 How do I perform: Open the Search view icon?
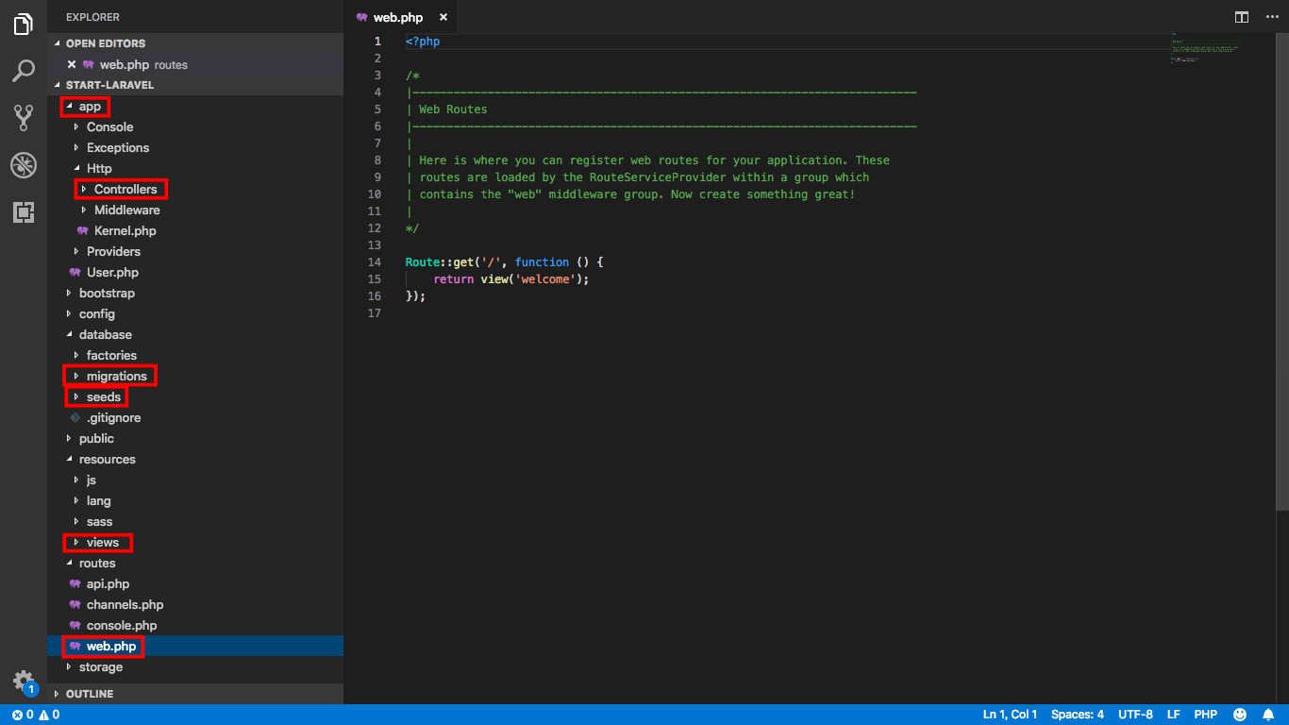(x=24, y=71)
